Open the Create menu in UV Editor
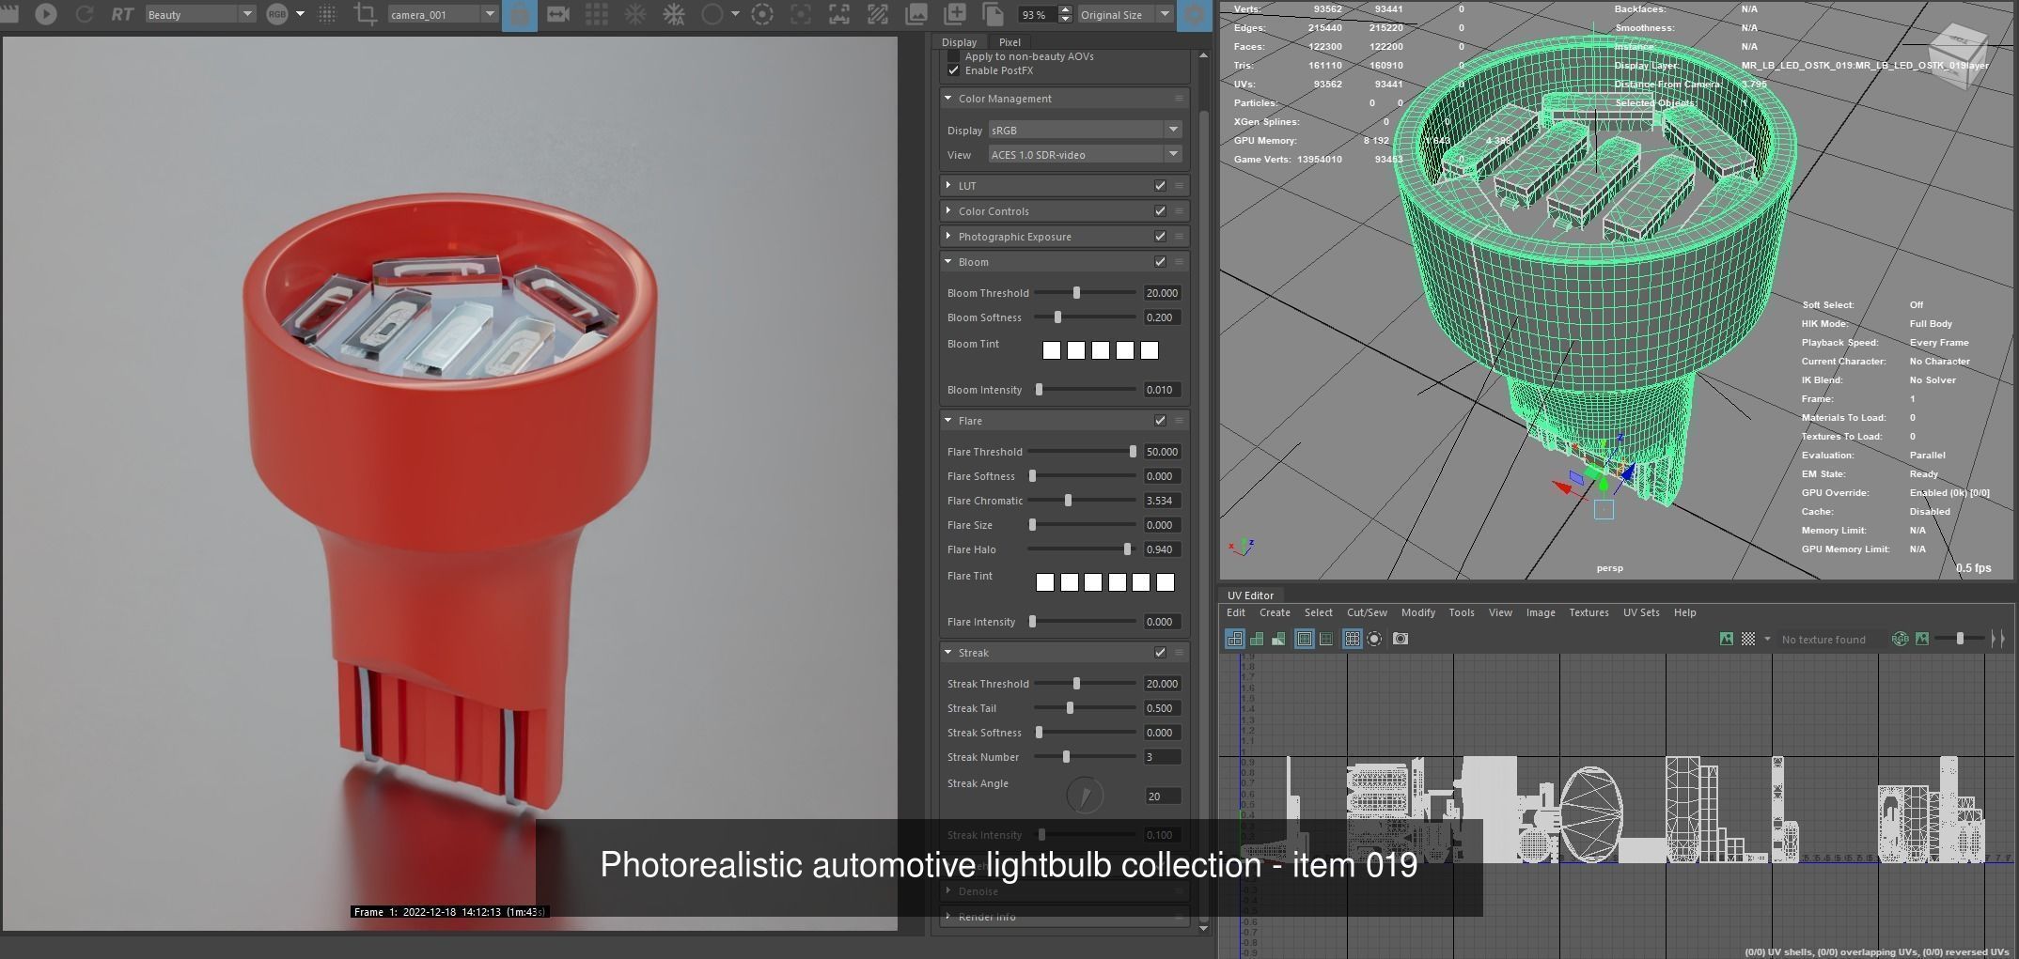The width and height of the screenshot is (2019, 959). coord(1275,612)
